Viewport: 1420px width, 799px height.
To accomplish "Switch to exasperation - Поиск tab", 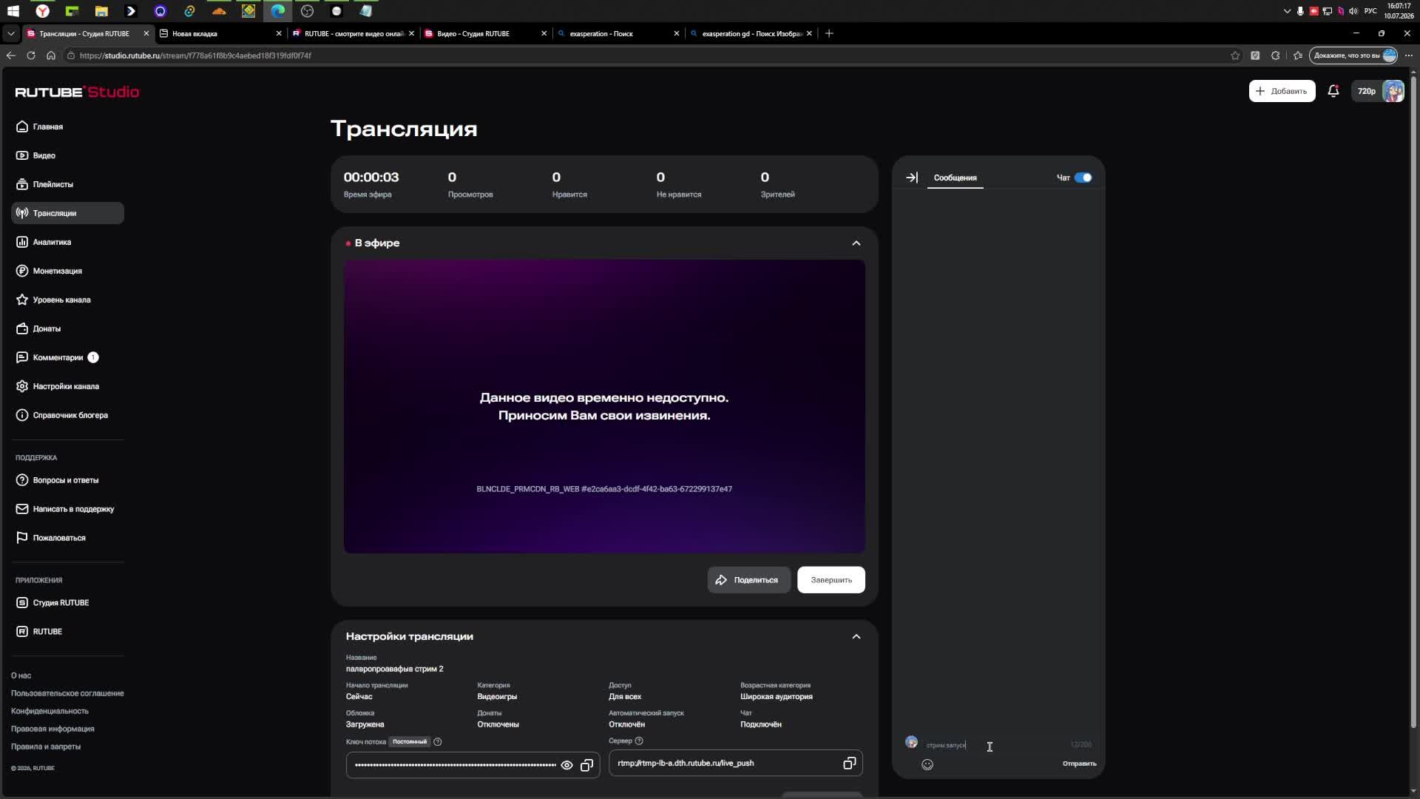I will [618, 33].
